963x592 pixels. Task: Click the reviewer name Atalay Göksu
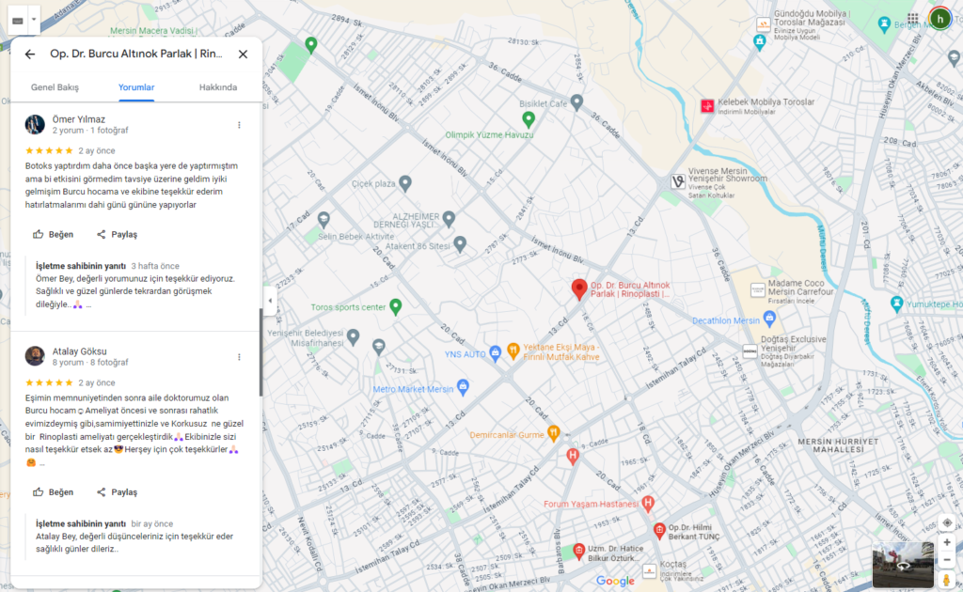(x=79, y=351)
